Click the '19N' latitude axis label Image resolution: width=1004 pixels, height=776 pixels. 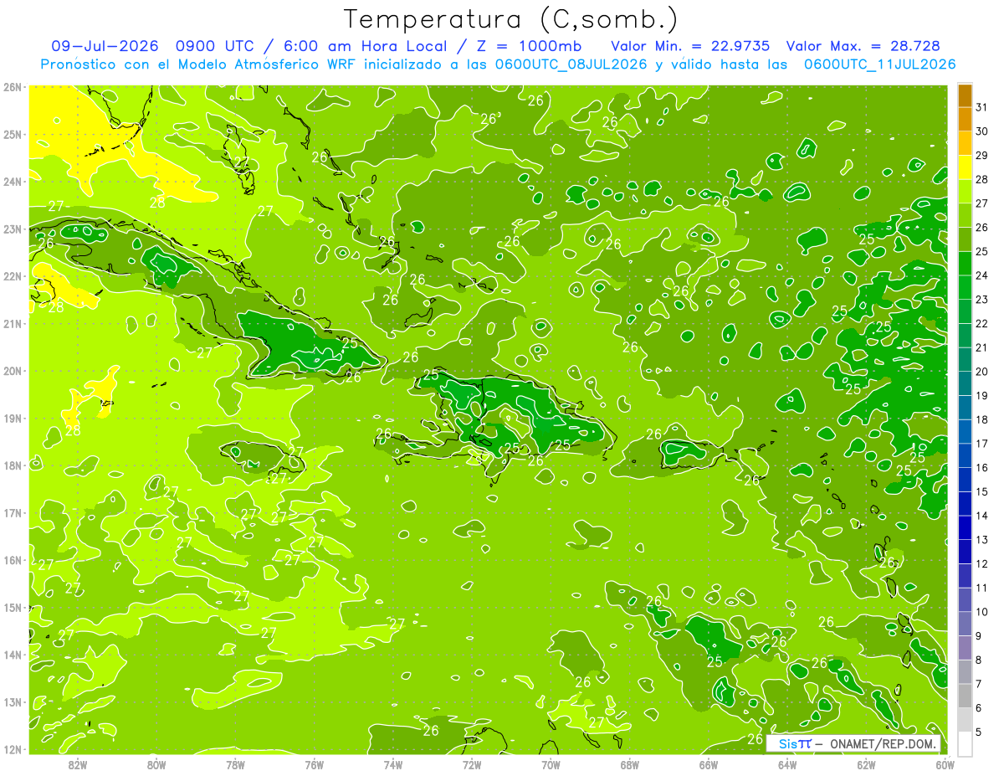click(13, 419)
